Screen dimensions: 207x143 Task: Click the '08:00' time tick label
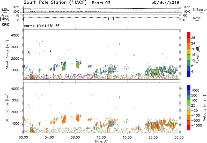coord(75,138)
